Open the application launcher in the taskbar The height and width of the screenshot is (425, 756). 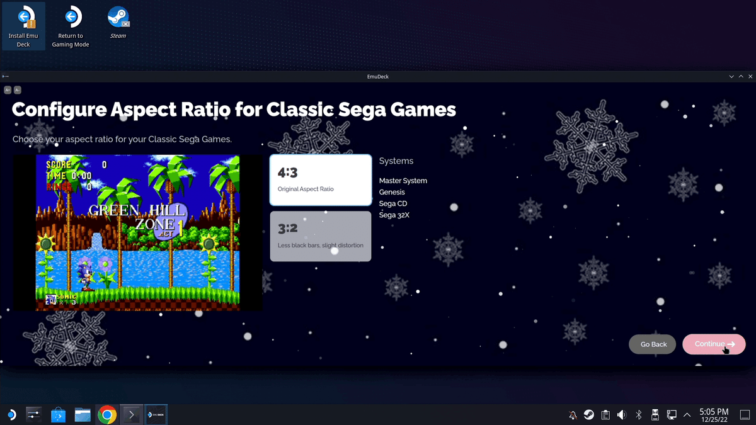[x=11, y=415]
